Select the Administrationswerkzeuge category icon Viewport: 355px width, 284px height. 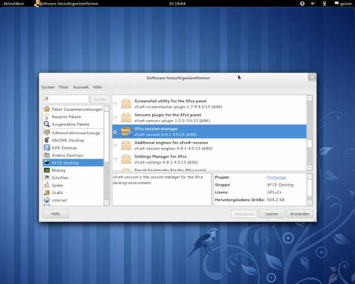[x=47, y=133]
